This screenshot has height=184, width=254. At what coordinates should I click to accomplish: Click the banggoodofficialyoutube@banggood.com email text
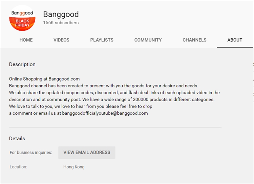click(x=105, y=113)
